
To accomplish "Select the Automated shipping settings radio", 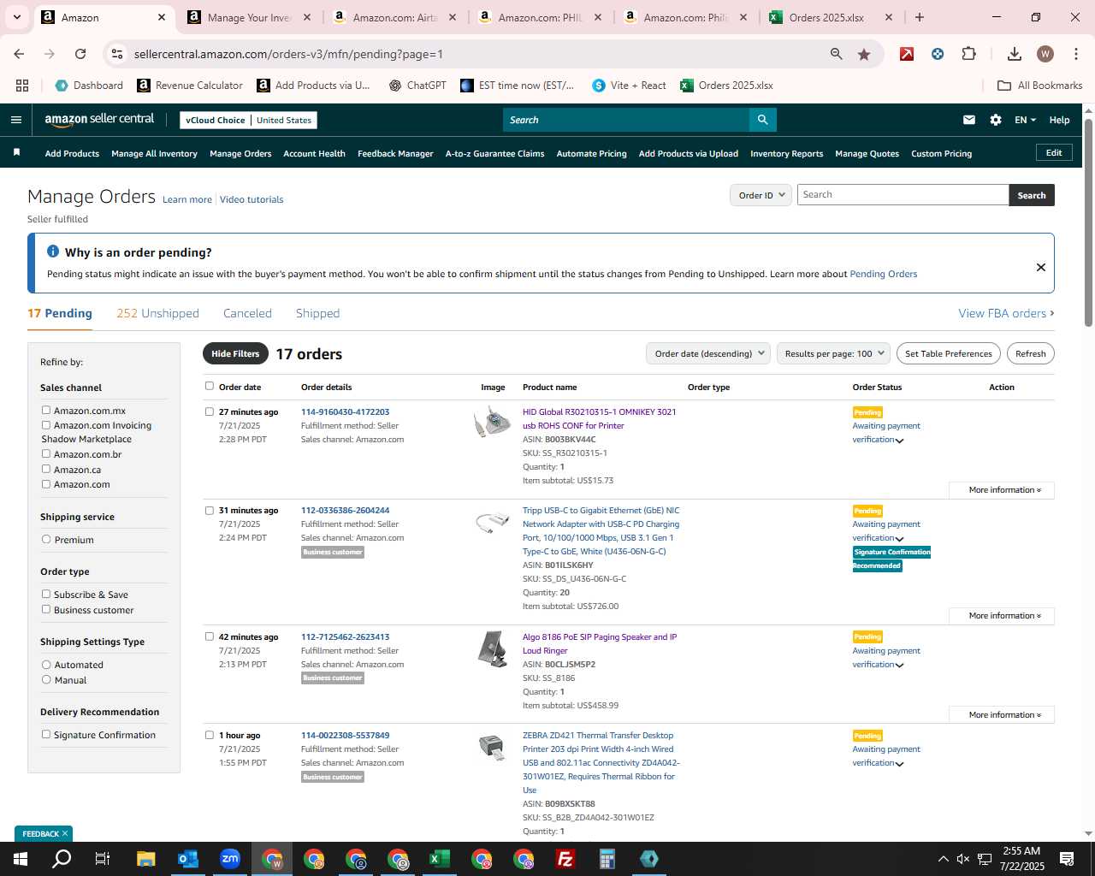I will pos(46,665).
